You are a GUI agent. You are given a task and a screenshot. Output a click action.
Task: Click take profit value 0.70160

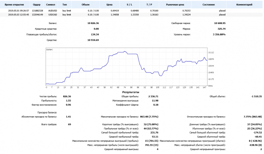pyautogui.click(x=154, y=11)
